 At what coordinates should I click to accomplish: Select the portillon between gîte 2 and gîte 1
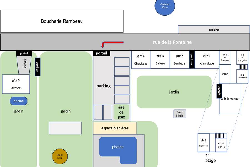[x=192, y=60]
